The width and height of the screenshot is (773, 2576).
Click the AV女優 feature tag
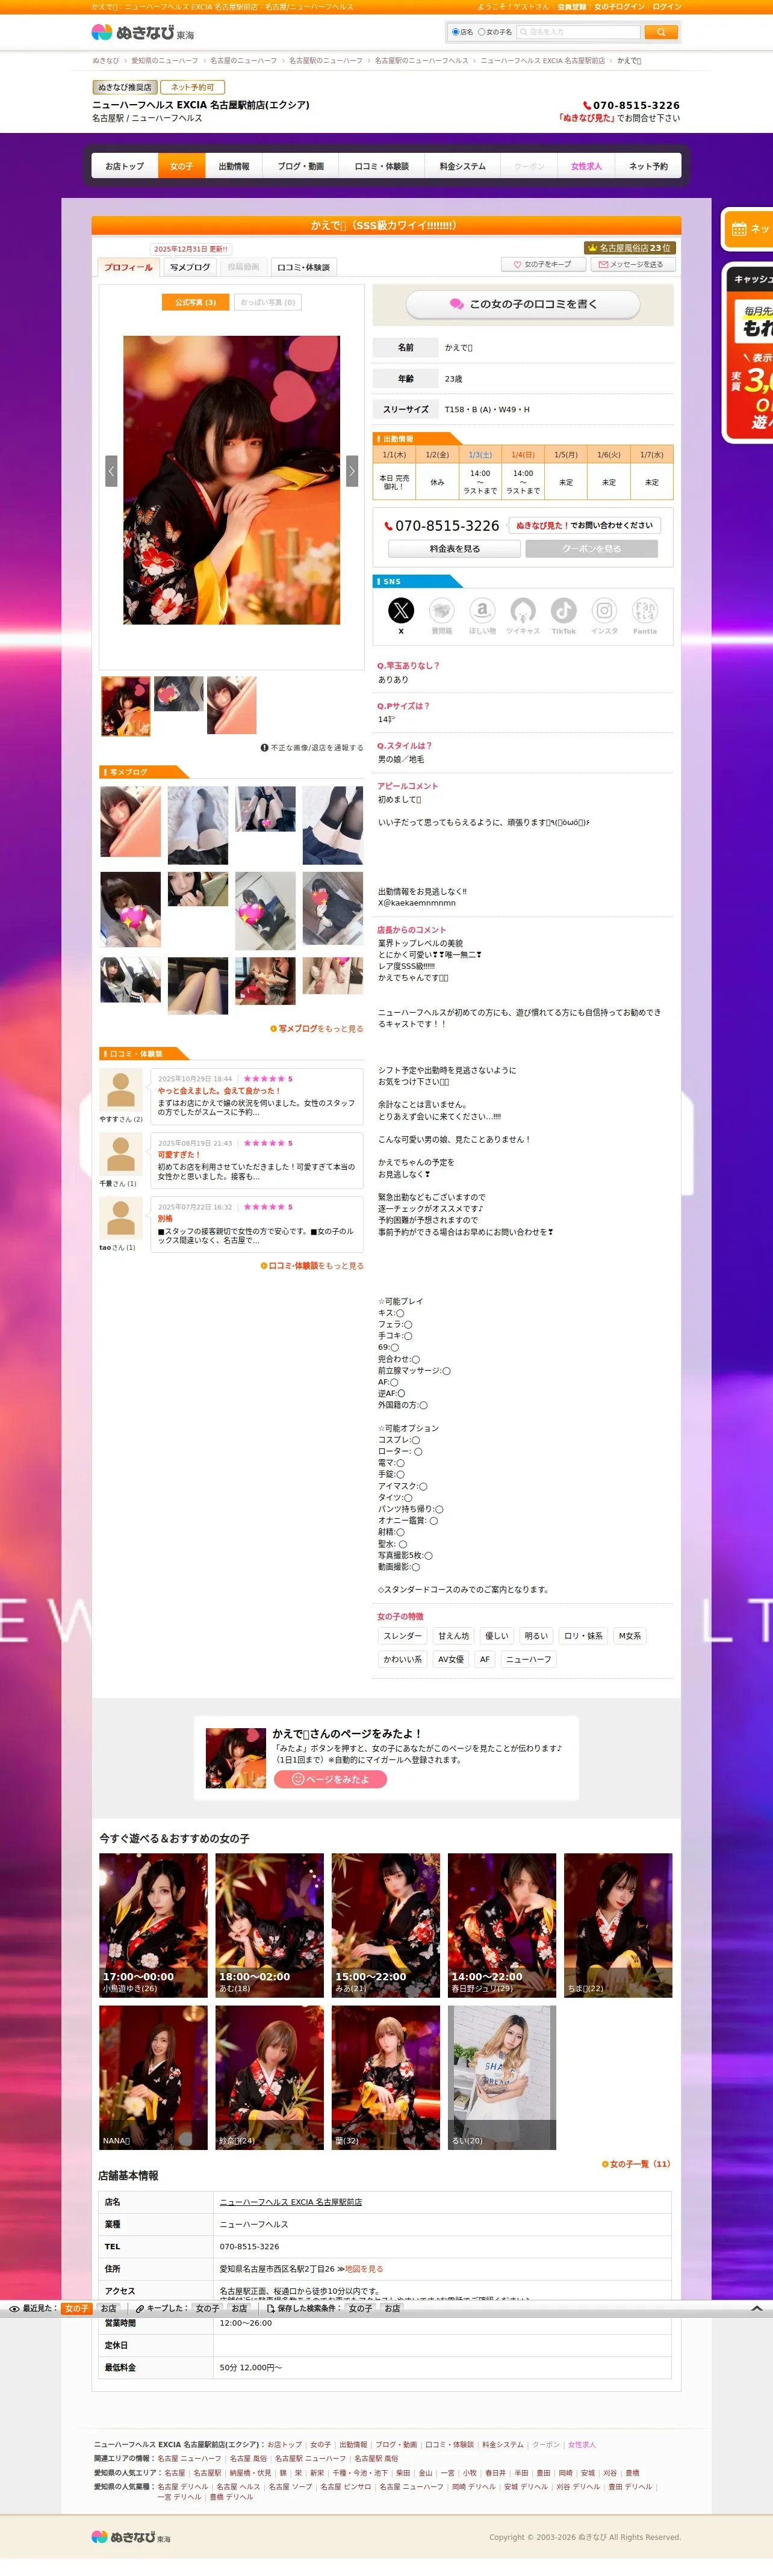pyautogui.click(x=451, y=1659)
